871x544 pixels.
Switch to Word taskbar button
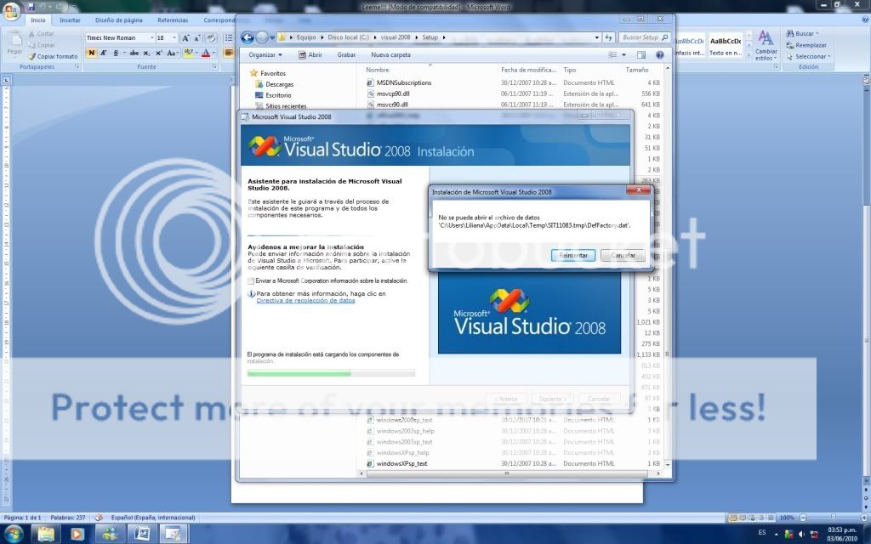coord(142,534)
